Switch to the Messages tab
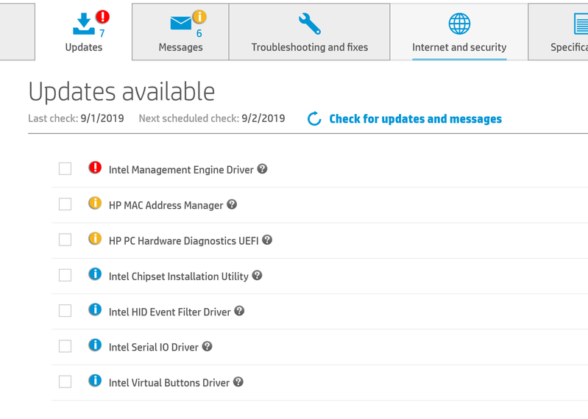The image size is (588, 419). [180, 32]
